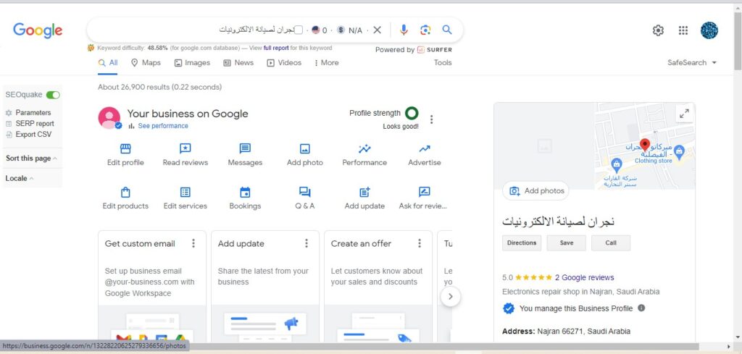Switch to News tab
The width and height of the screenshot is (742, 354).
238,63
